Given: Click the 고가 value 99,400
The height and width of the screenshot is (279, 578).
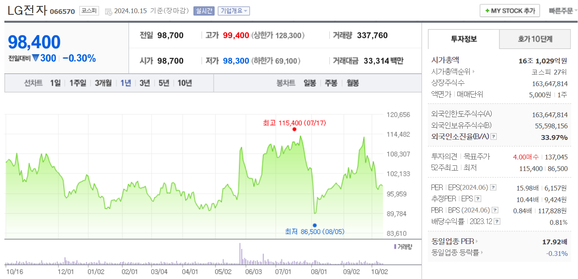Looking at the screenshot, I should point(236,36).
